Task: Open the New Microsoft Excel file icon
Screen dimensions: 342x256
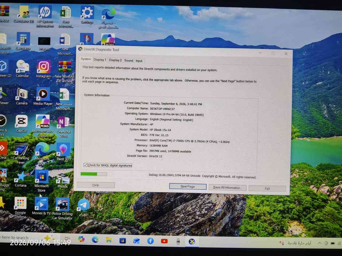Action: tap(66, 17)
